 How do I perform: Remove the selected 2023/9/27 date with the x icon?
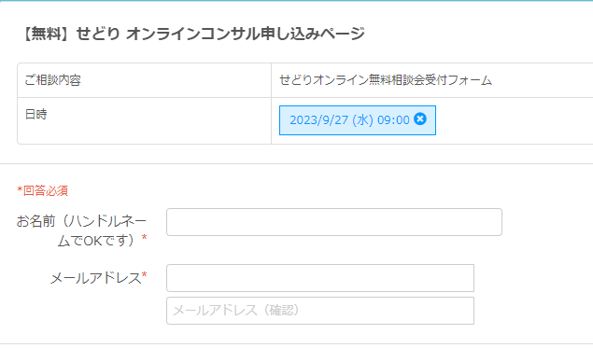point(420,119)
